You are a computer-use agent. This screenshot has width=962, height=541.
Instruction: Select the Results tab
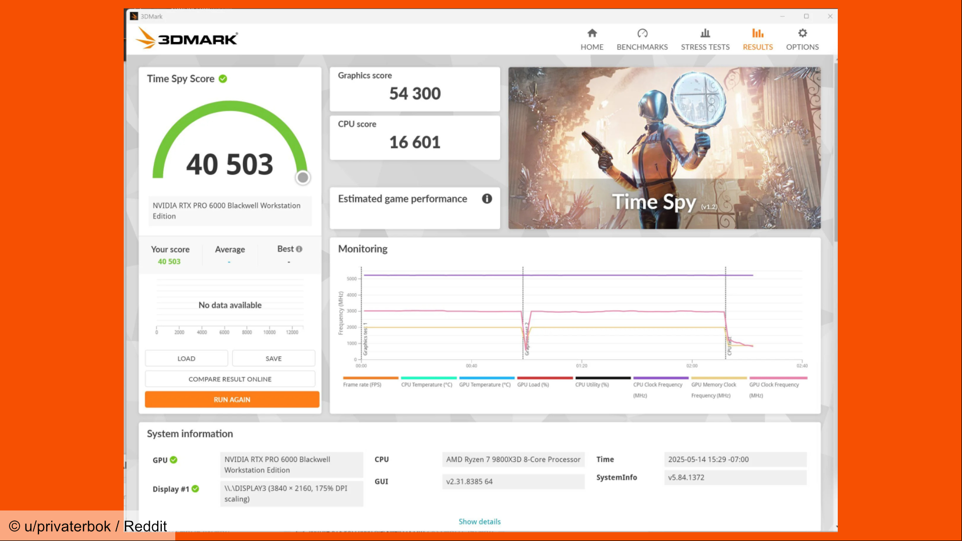[758, 40]
